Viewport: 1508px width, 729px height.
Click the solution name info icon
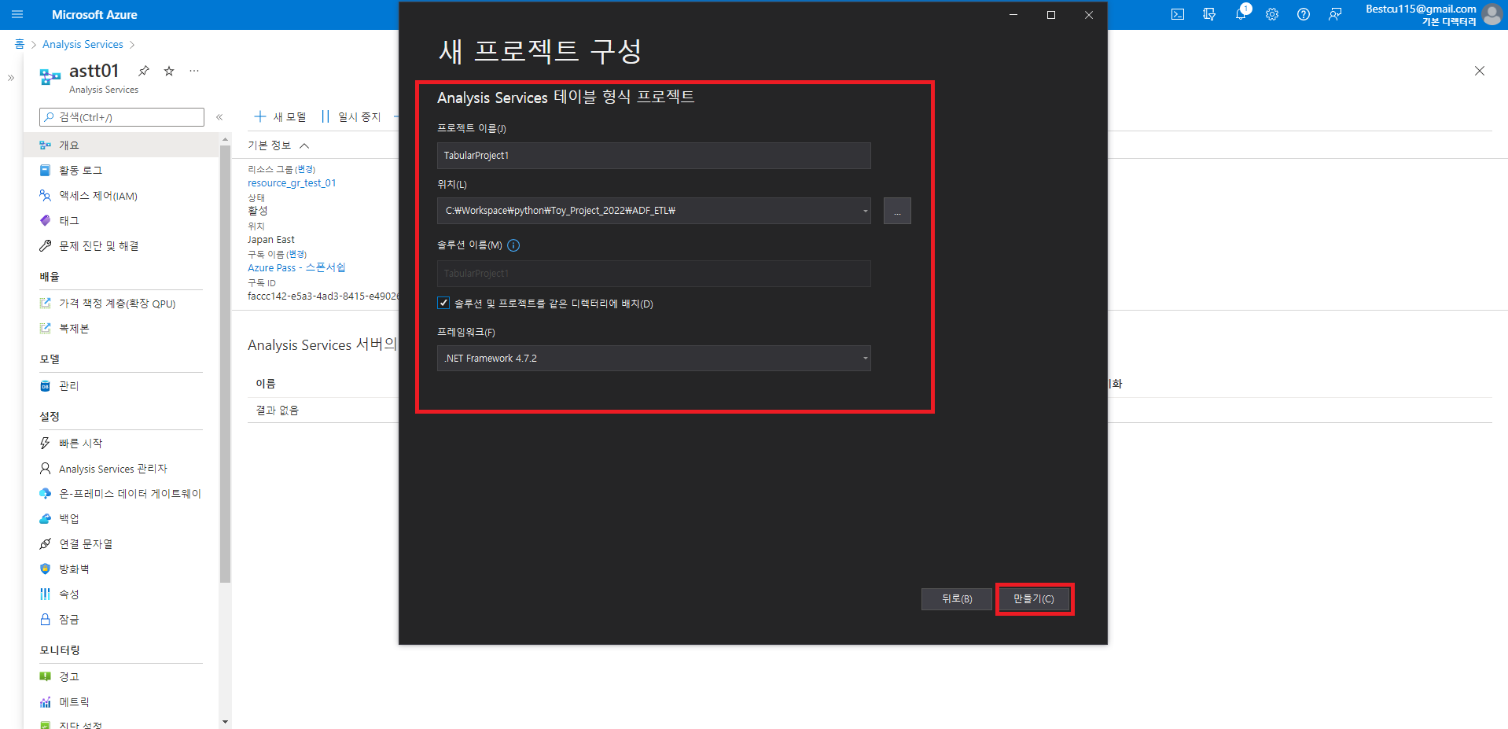513,245
